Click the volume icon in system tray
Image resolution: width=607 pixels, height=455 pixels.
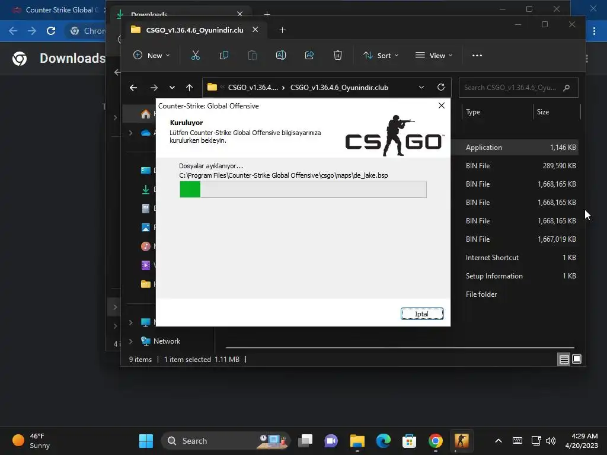[x=550, y=441]
